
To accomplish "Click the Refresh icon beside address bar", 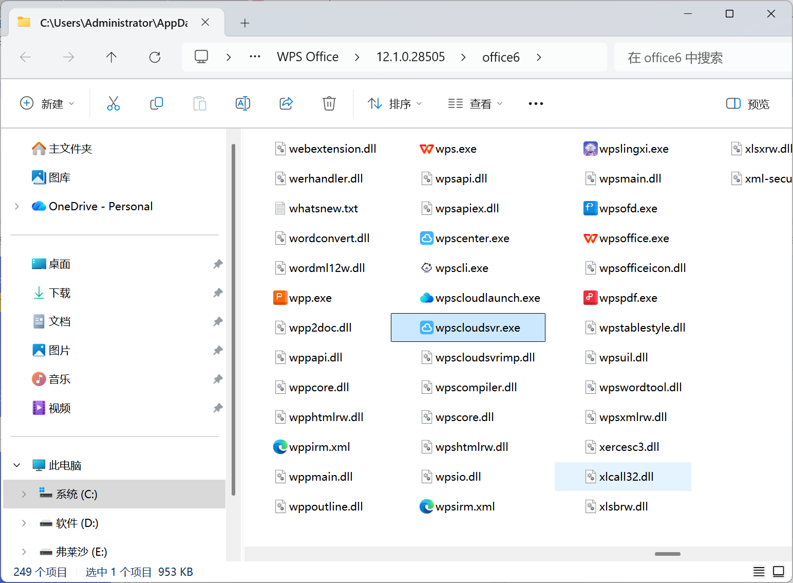I will [155, 57].
